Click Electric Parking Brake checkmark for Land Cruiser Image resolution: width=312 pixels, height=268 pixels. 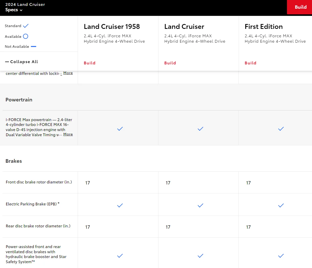pyautogui.click(x=200, y=205)
